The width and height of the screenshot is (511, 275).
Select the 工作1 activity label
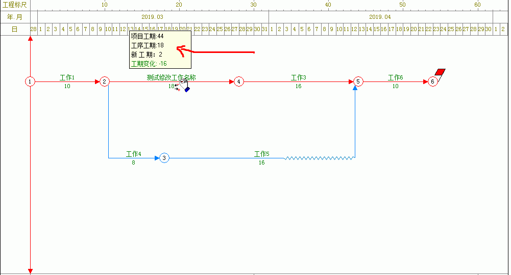[67, 78]
